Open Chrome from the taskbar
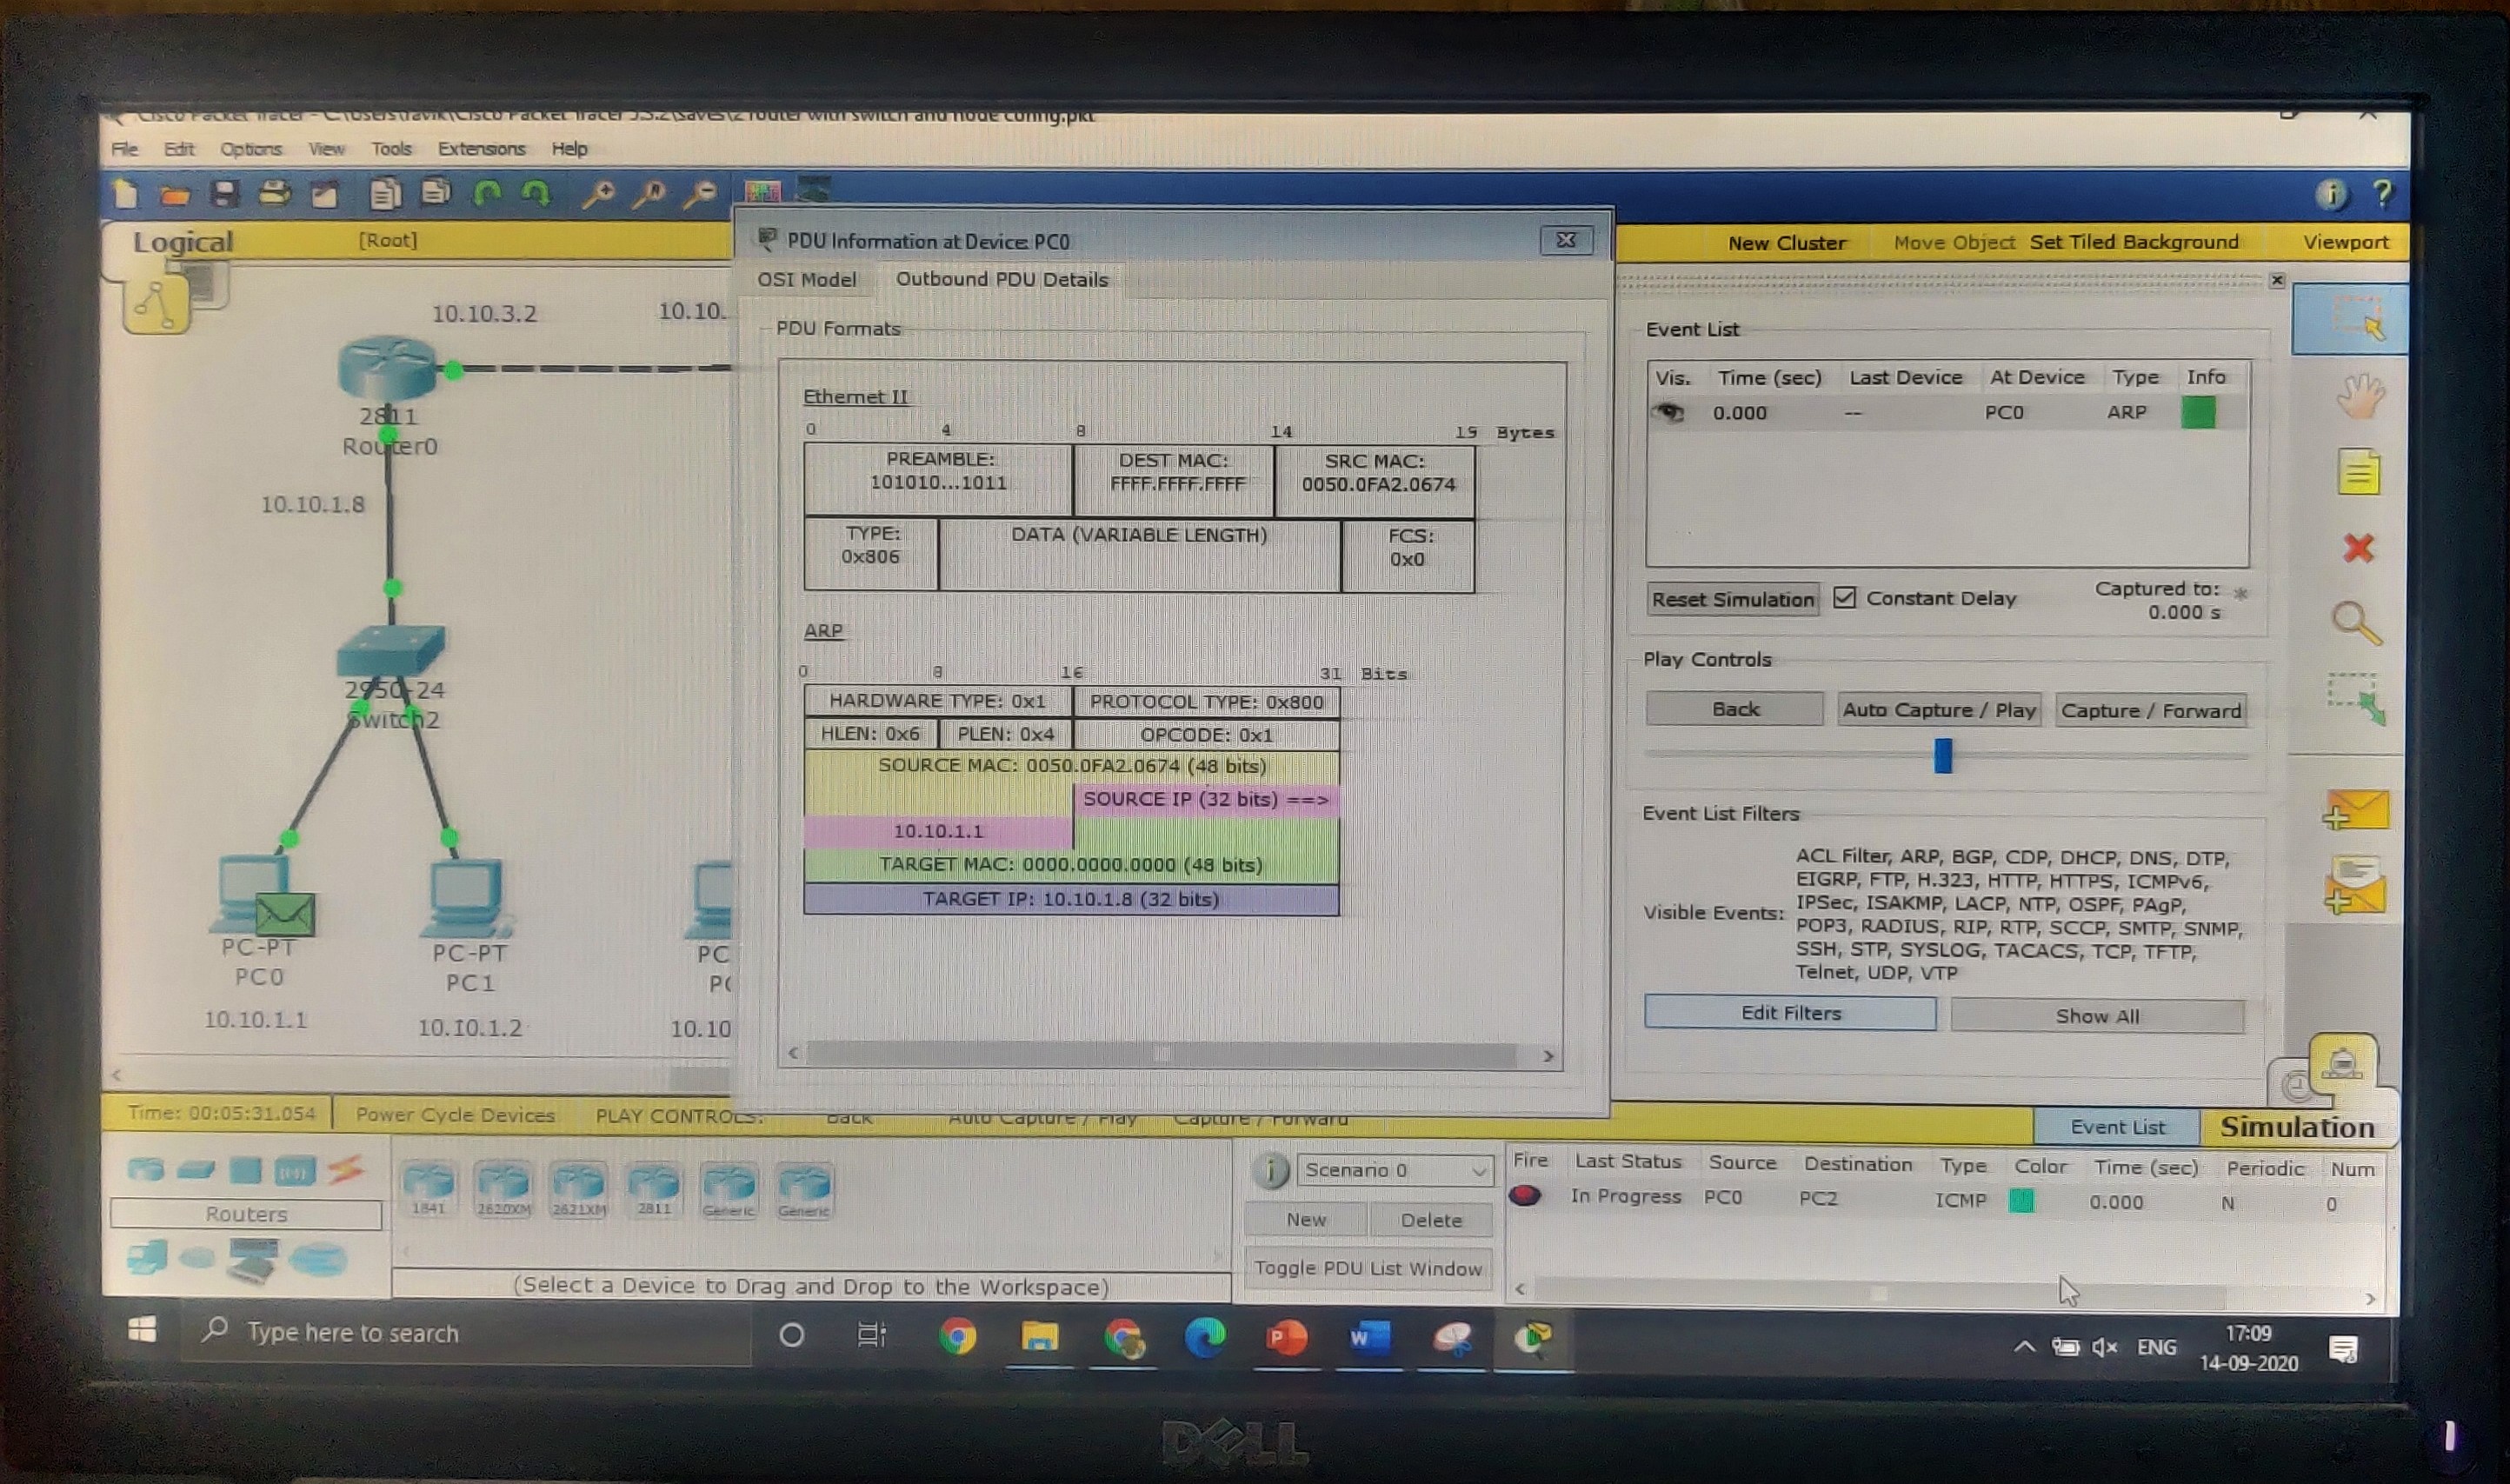 click(x=957, y=1336)
